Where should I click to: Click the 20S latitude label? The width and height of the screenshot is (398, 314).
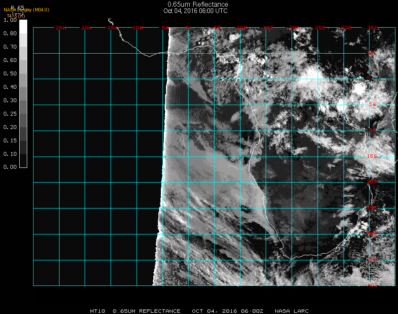[372, 182]
